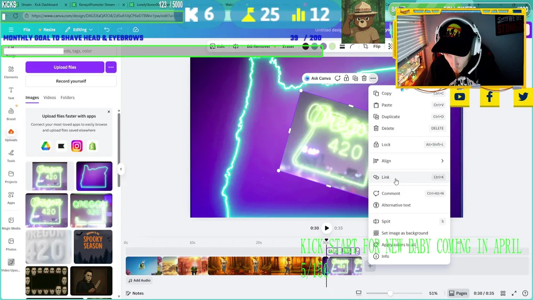Select the light green color swatch
Viewport: 533px width, 300px height.
click(x=332, y=47)
